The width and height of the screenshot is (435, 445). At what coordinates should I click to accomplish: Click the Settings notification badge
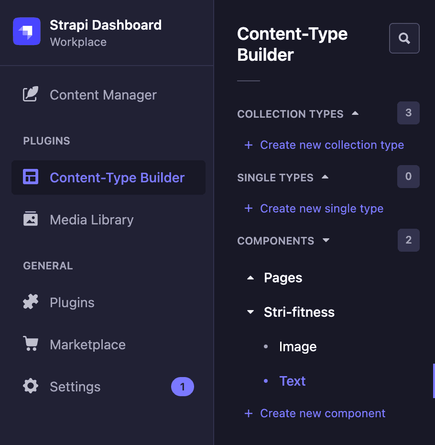182,387
